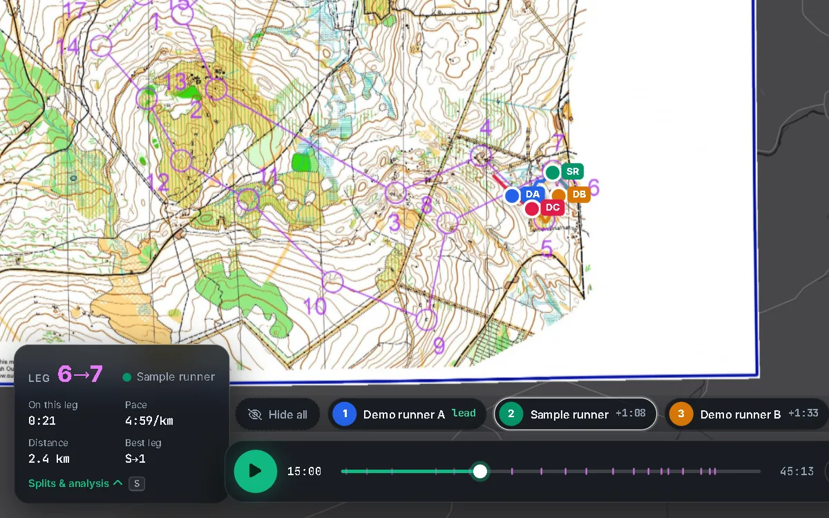The image size is (829, 518).
Task: Click the 2.4 km distance value
Action: (49, 459)
